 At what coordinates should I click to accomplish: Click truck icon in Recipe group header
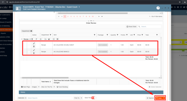tap(45, 39)
